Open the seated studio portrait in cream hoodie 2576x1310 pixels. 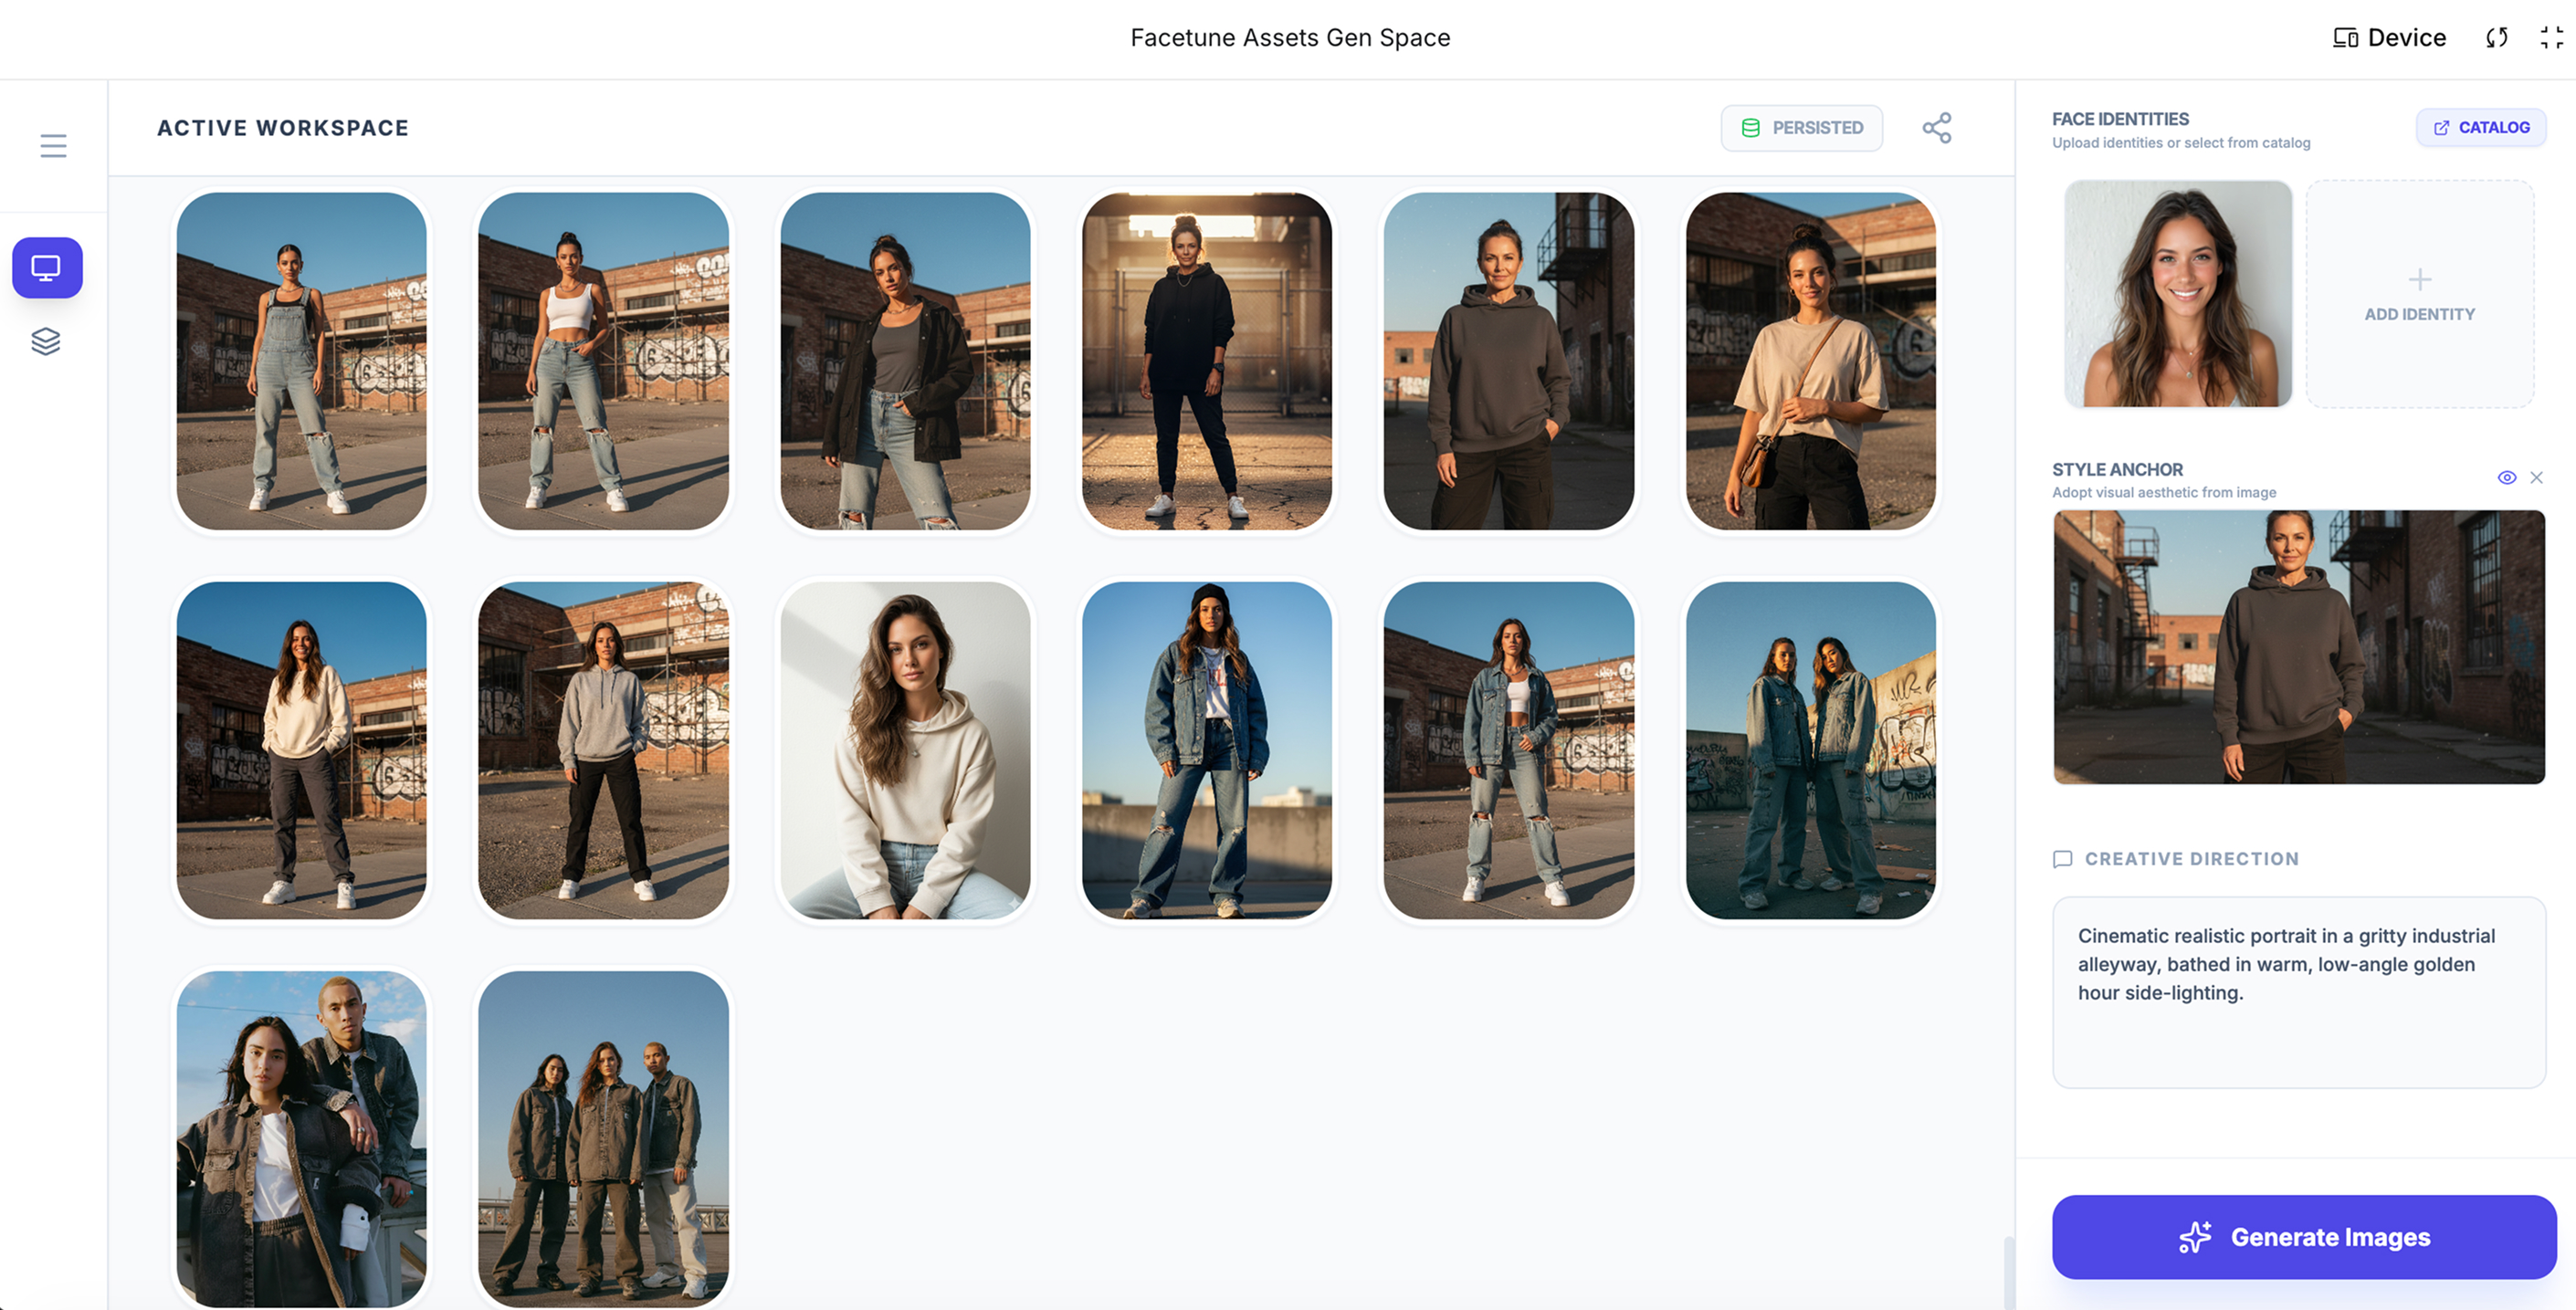pyautogui.click(x=905, y=750)
